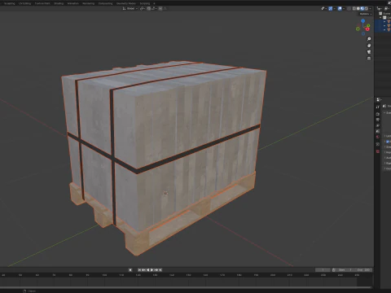Image resolution: width=391 pixels, height=293 pixels.
Task: Click the current frame number field
Action: tap(323, 270)
